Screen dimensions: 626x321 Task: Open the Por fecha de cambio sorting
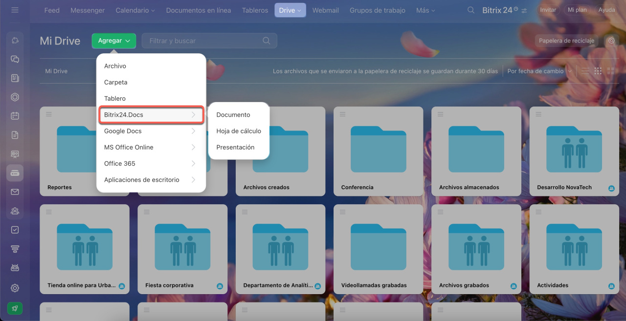click(539, 71)
